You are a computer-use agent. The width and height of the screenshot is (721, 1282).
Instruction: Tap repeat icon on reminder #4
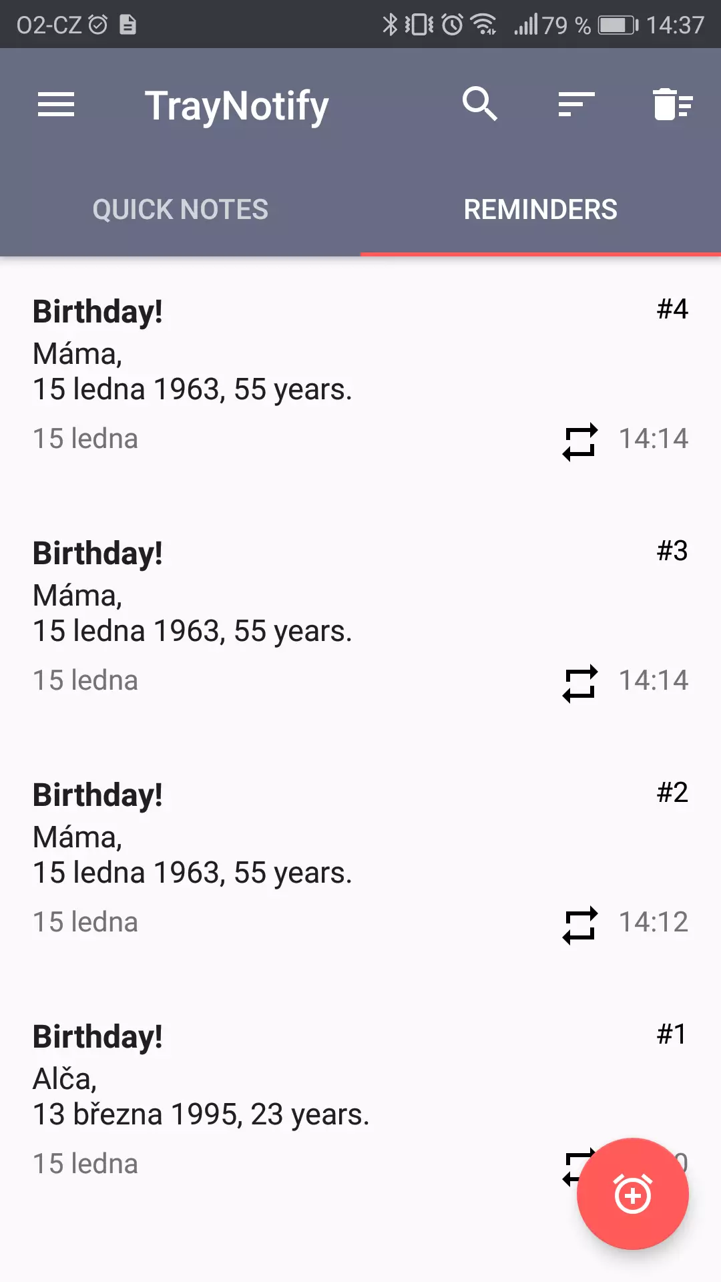tap(579, 441)
